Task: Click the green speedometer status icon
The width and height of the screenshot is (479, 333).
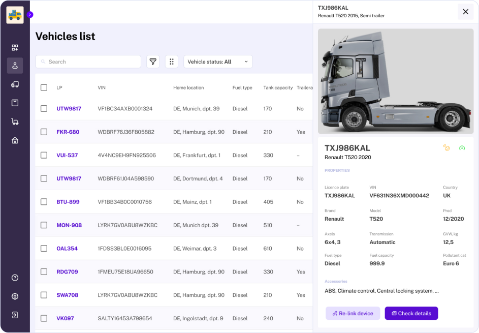Action: click(461, 147)
